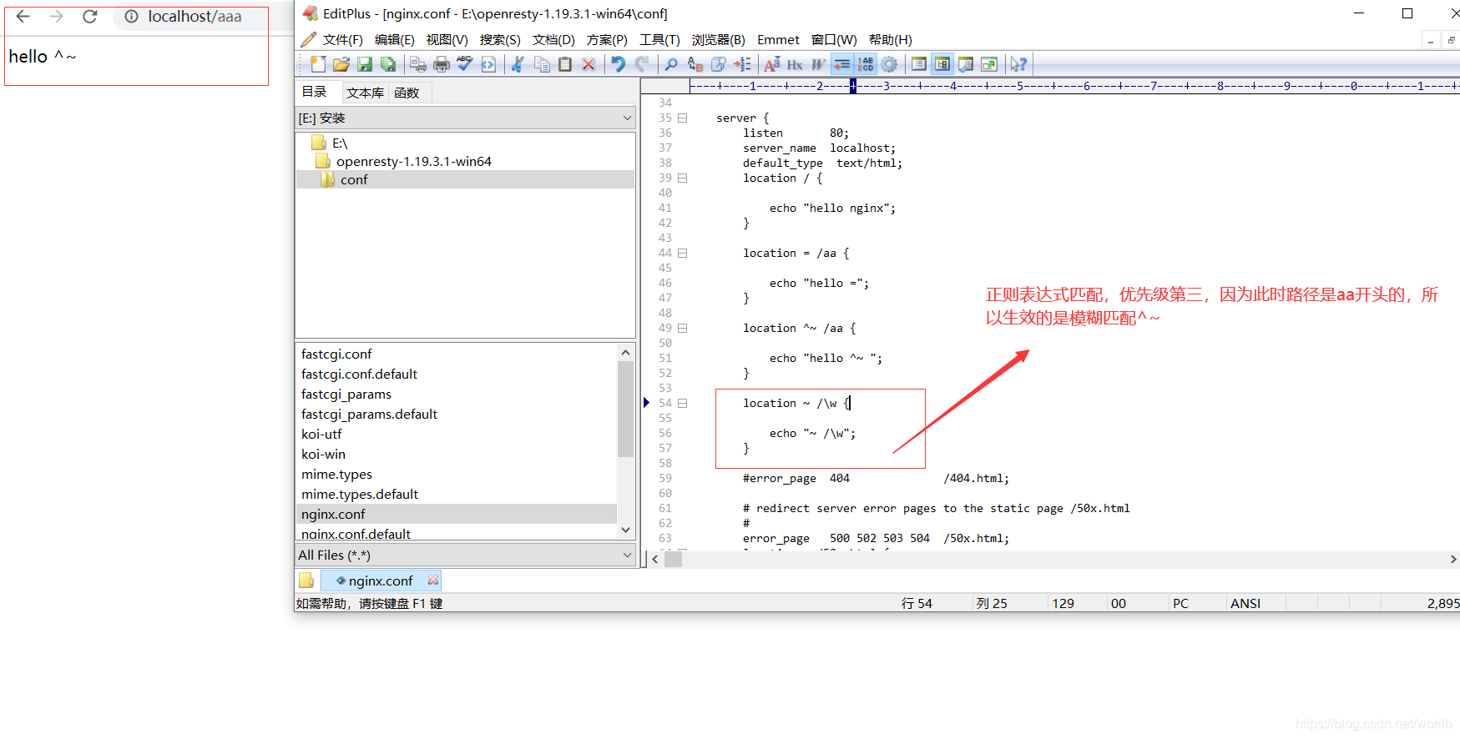Toggle the Auto Indent toolbar button

[x=842, y=64]
